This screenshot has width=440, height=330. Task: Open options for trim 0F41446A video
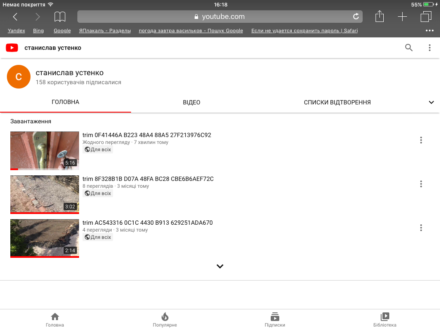(421, 140)
